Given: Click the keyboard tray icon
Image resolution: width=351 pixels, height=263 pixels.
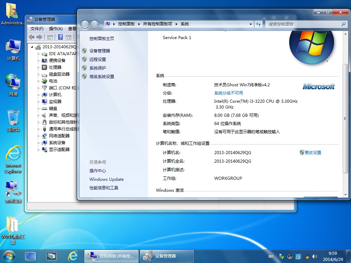Looking at the screenshot, I should point(271,256).
